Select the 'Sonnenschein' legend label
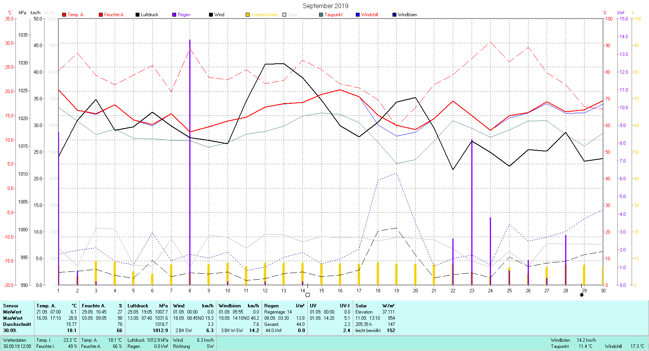Image resolution: width=649 pixels, height=351 pixels. pos(264,15)
